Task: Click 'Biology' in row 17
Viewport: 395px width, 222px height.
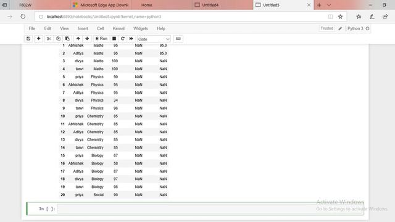Action: tap(98, 171)
